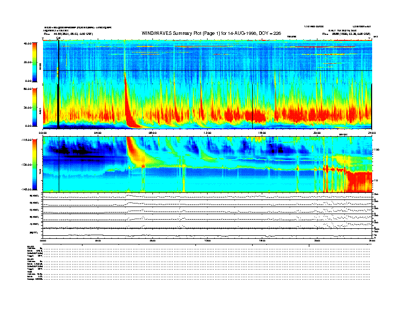The image size is (401, 309).
Task: Click the RAD2 color scale bar topped at 40.00
Action: pyautogui.click(x=34, y=62)
